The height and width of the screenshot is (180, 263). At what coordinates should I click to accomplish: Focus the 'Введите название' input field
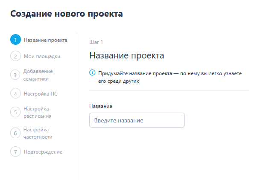pos(137,120)
